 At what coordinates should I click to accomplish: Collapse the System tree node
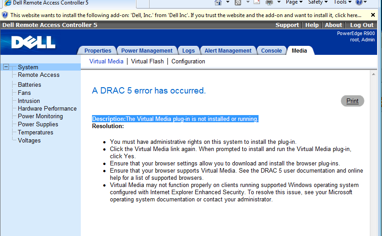6,67
